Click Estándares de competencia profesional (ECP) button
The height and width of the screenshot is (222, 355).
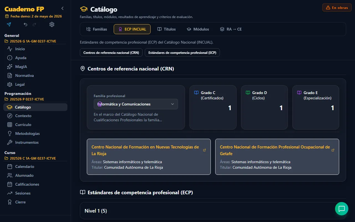(x=182, y=52)
